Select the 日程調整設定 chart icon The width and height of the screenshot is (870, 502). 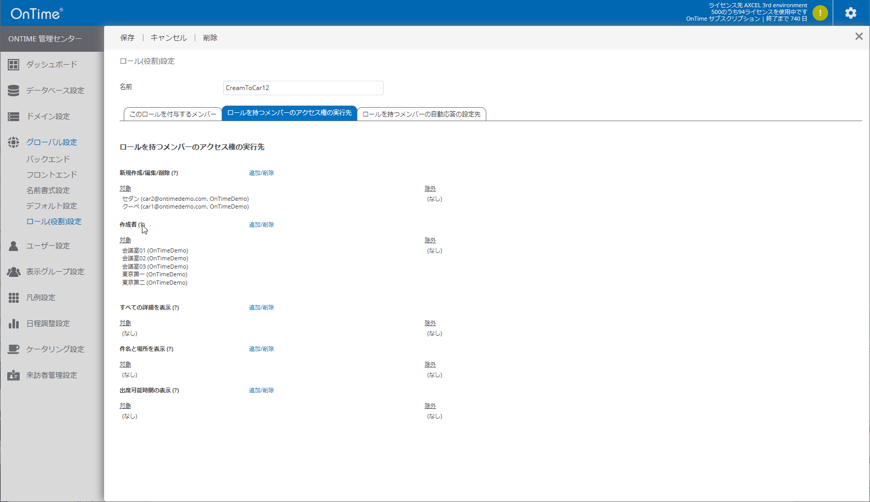(x=13, y=323)
